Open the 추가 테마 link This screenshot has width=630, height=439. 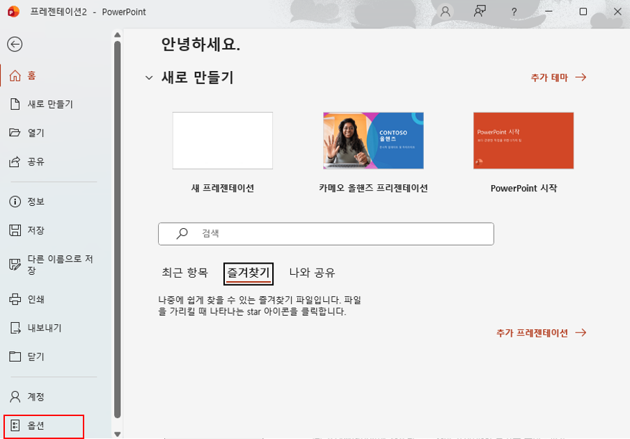coord(558,77)
